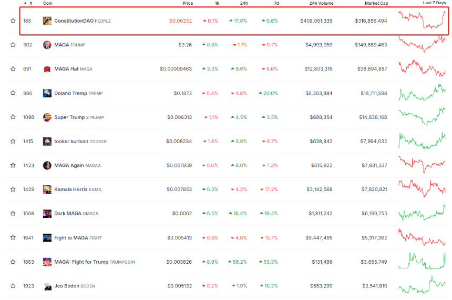The width and height of the screenshot is (452, 300).
Task: Open the Fight to MAGA FIGHT link
Action: click(78, 238)
